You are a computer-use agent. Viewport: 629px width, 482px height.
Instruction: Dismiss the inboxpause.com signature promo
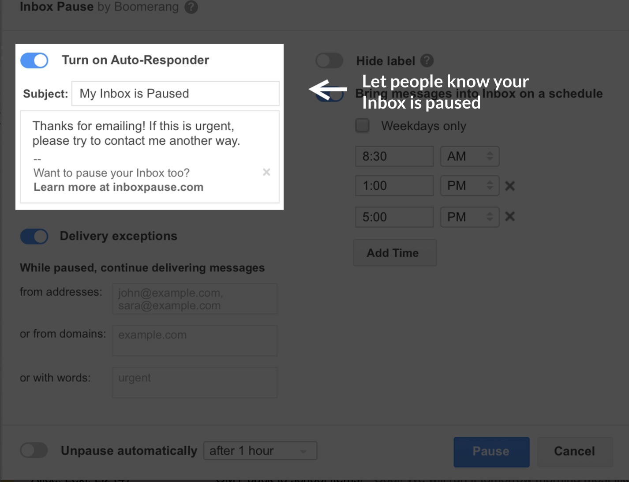coord(266,172)
